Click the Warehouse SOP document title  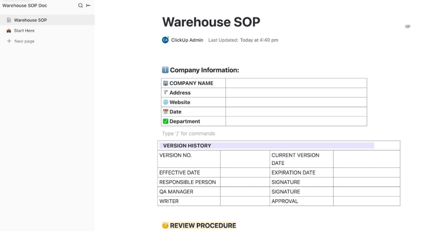tap(211, 22)
